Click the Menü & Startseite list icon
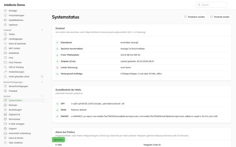Image resolution: width=236 pixels, height=147 pixels. (x=5, y=44)
